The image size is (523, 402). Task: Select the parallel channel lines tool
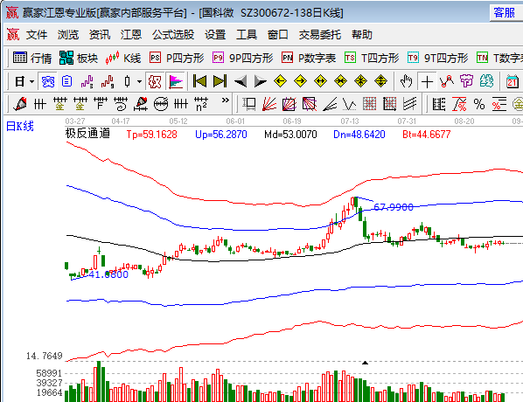tap(409, 104)
